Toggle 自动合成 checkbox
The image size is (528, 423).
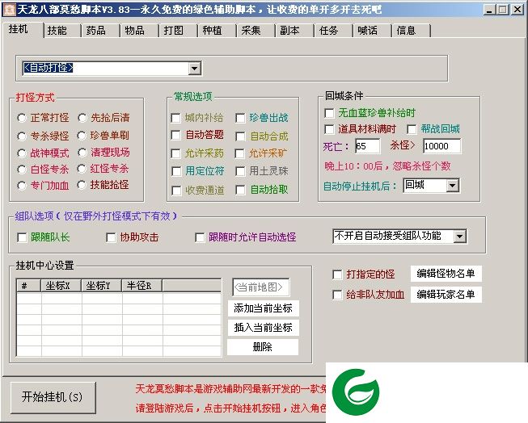point(240,136)
